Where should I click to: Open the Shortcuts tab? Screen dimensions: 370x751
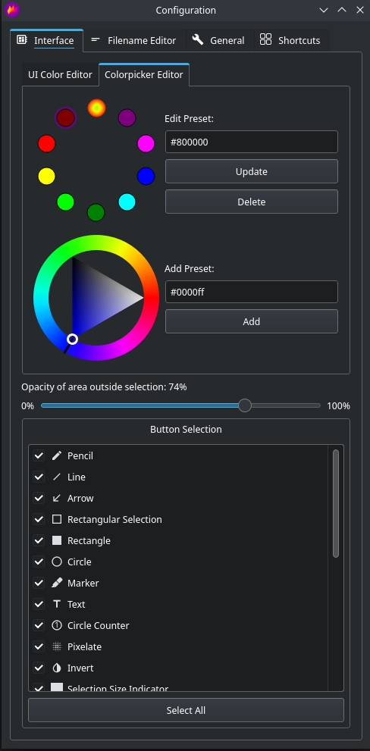290,41
